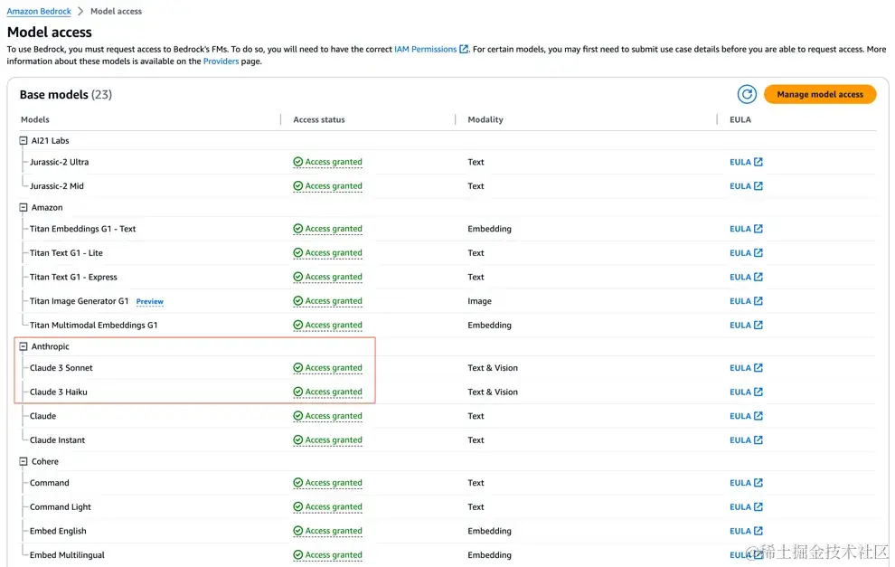Click the Preview label beside Titan Image Generator
Image resolution: width=895 pixels, height=567 pixels.
[x=149, y=301]
